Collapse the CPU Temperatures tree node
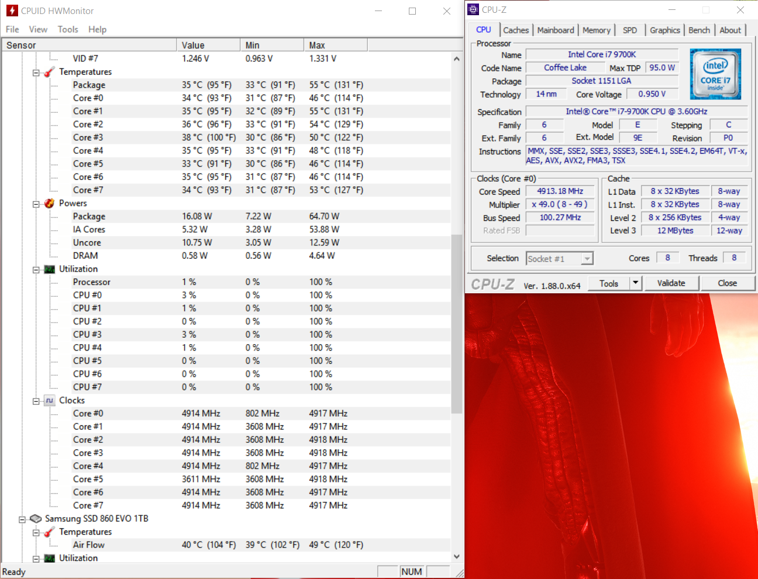 click(x=36, y=73)
